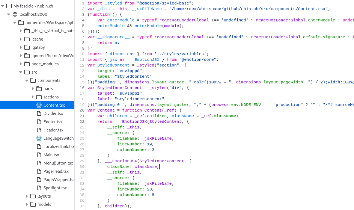The width and height of the screenshot is (354, 210).
Task: Click 'dimensions' in the line 10 import
Action: (122, 54)
